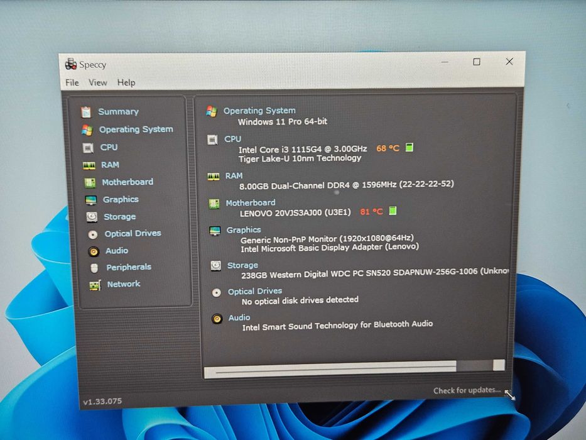Click 'Intel Microsoft Basic Display Adapter' text
The width and height of the screenshot is (586, 440).
[x=312, y=248]
